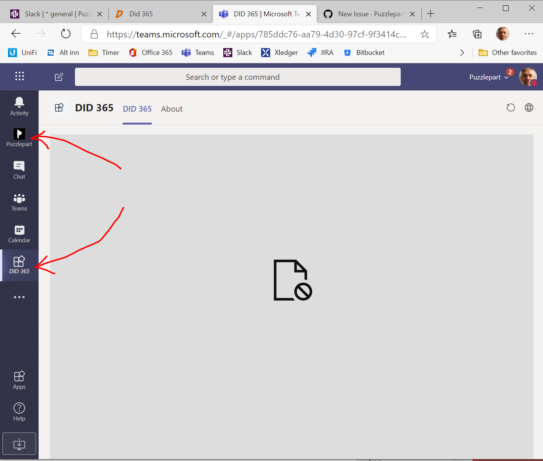The image size is (543, 461).
Task: Reload the DID 365 tab content
Action: [x=510, y=108]
